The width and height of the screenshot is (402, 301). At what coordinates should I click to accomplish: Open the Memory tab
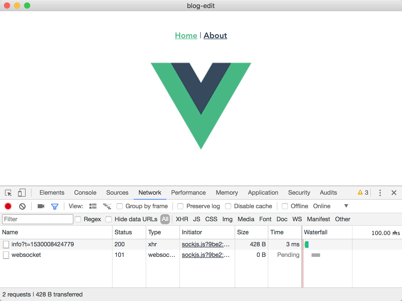pyautogui.click(x=227, y=193)
